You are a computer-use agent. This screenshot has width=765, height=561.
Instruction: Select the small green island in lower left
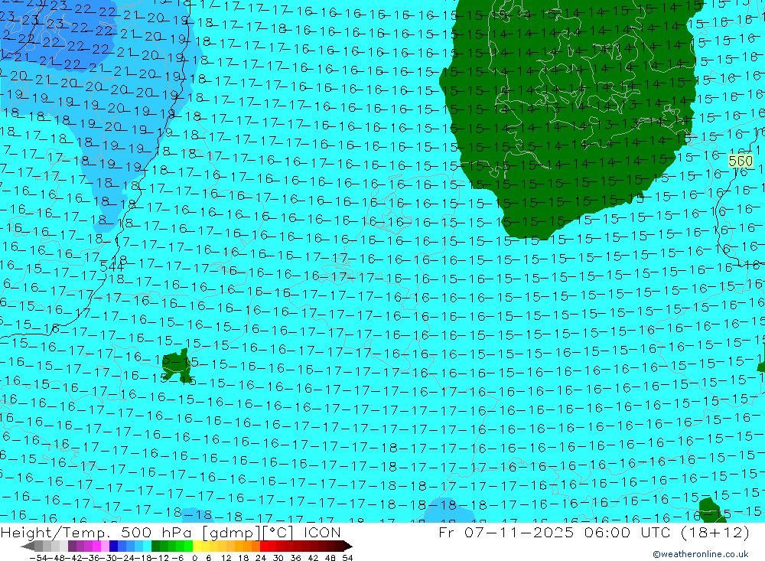pyautogui.click(x=181, y=366)
